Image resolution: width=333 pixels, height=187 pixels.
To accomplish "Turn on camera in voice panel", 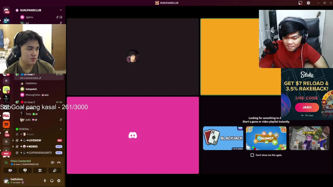I will tap(10, 170).
